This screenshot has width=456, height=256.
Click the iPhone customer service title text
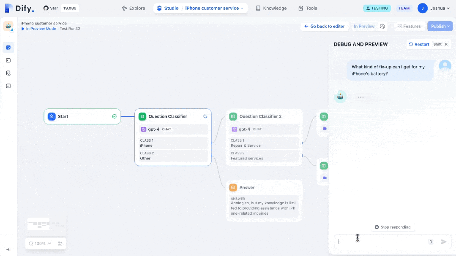(44, 23)
